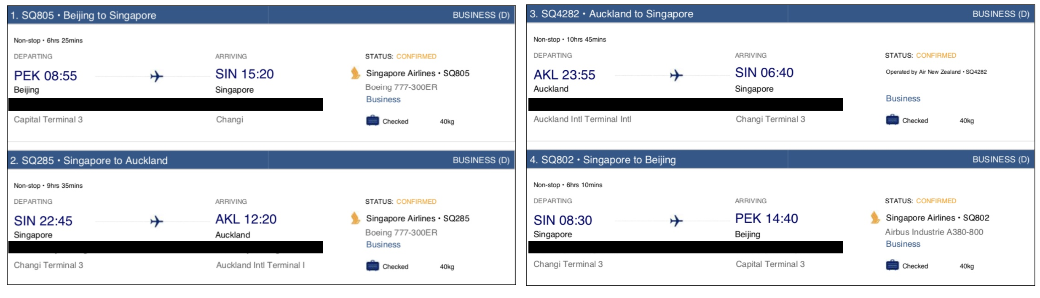Select the Beijing to Singapore flight header
The image size is (1040, 298).
pos(261,15)
